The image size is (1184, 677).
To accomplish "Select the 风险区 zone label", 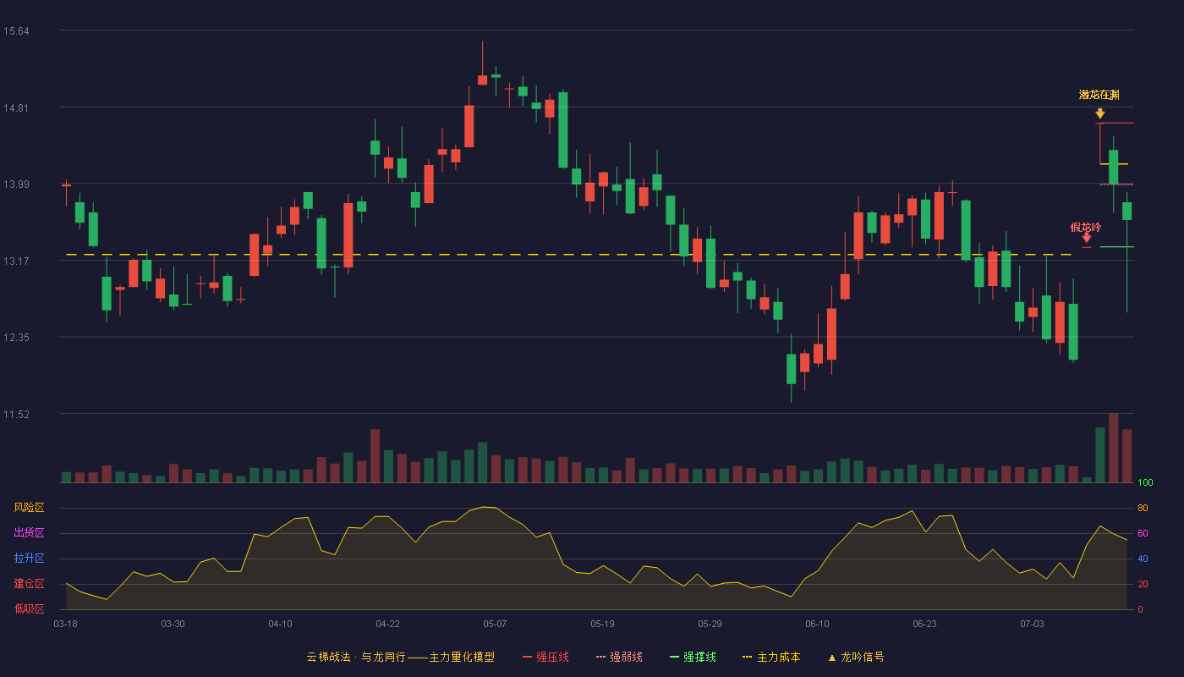I will [x=29, y=508].
